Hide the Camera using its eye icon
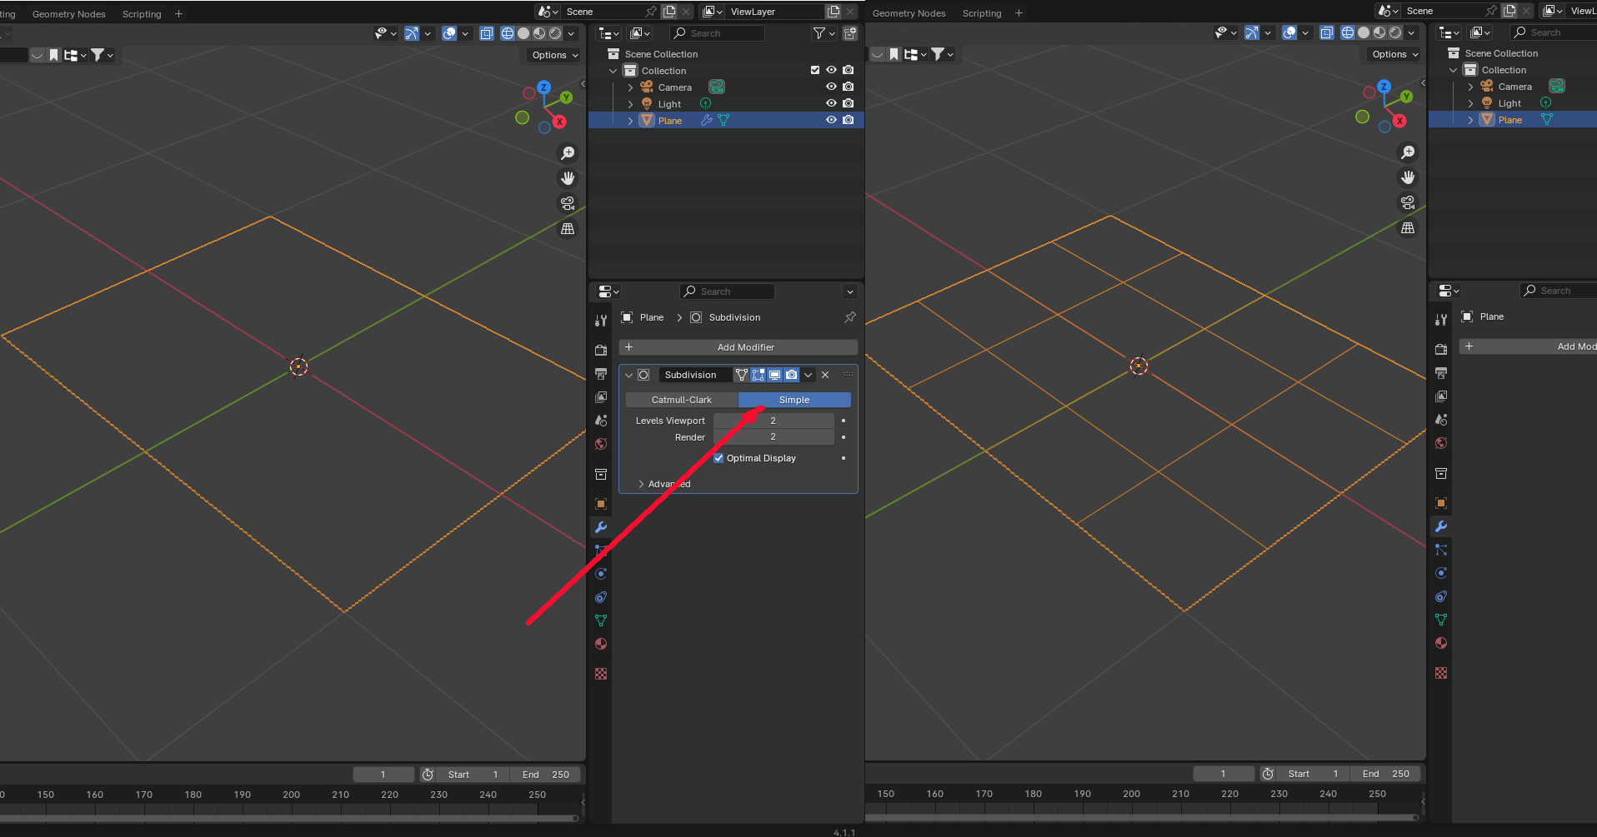1597x837 pixels. coord(831,87)
